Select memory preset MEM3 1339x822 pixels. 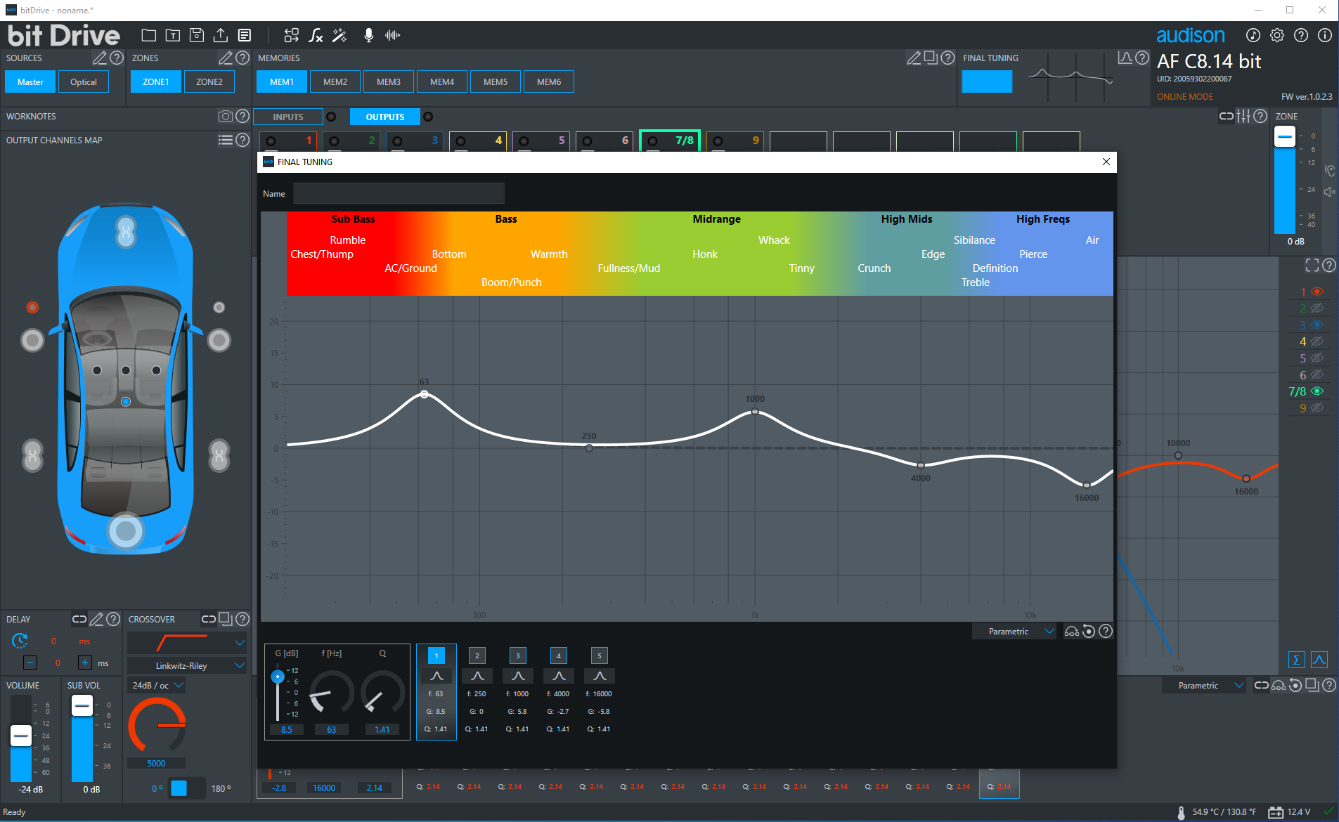(389, 81)
